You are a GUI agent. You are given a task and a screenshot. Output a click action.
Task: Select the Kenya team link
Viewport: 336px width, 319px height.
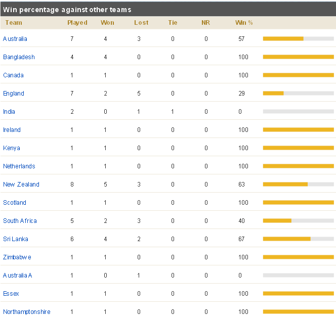(12, 148)
